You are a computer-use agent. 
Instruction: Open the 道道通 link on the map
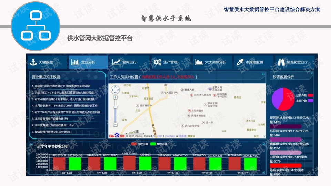tap(182, 136)
